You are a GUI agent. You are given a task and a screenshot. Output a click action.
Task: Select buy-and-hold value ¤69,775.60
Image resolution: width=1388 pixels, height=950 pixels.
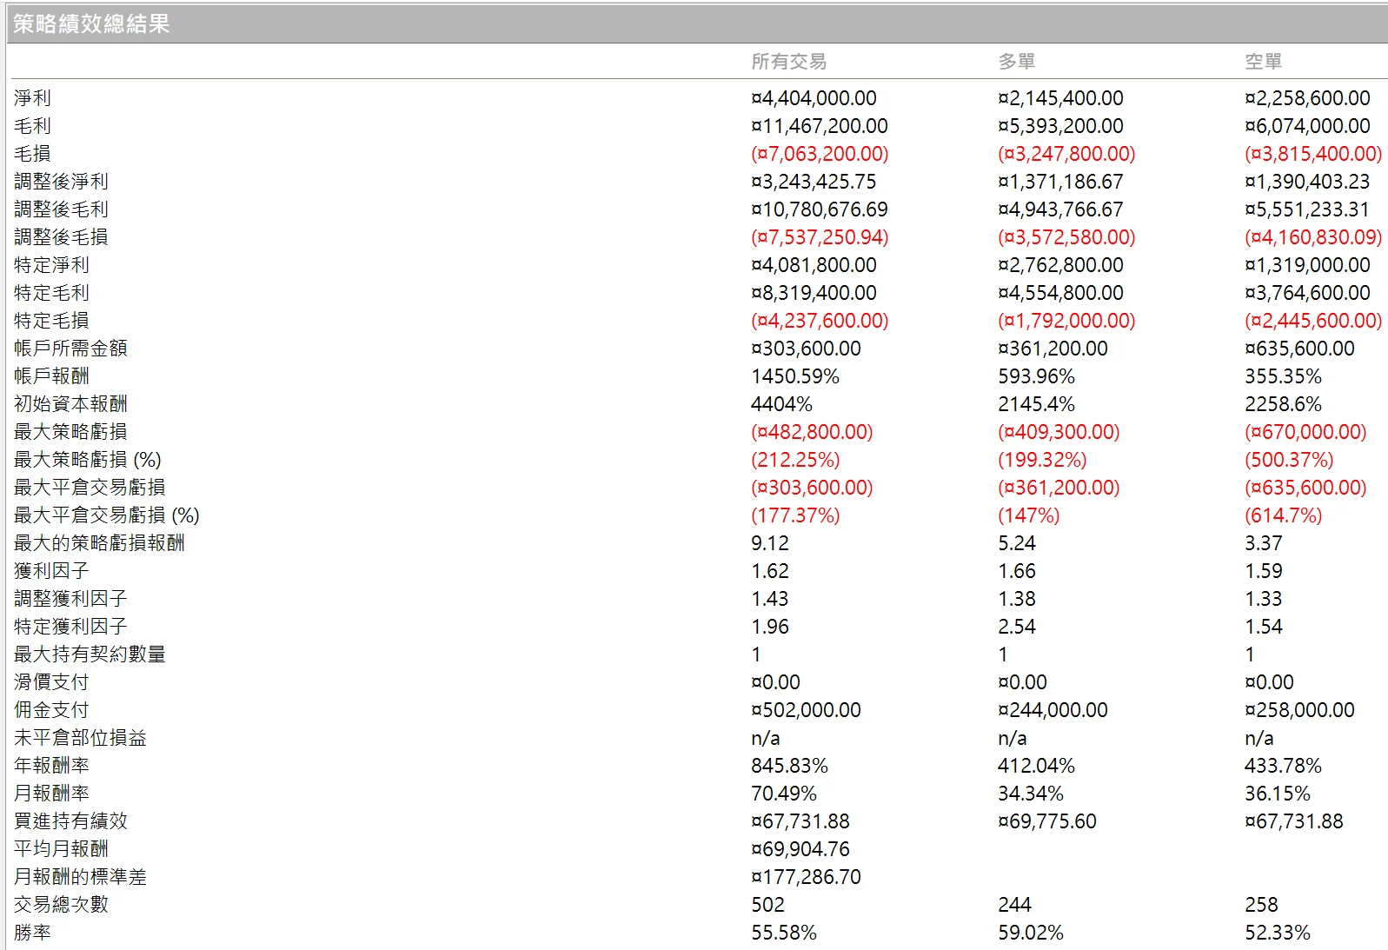tap(1047, 821)
